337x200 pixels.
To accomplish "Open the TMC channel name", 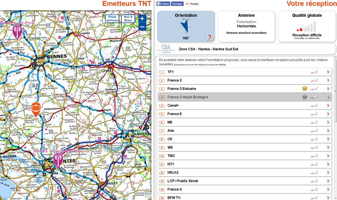I will pos(171,156).
